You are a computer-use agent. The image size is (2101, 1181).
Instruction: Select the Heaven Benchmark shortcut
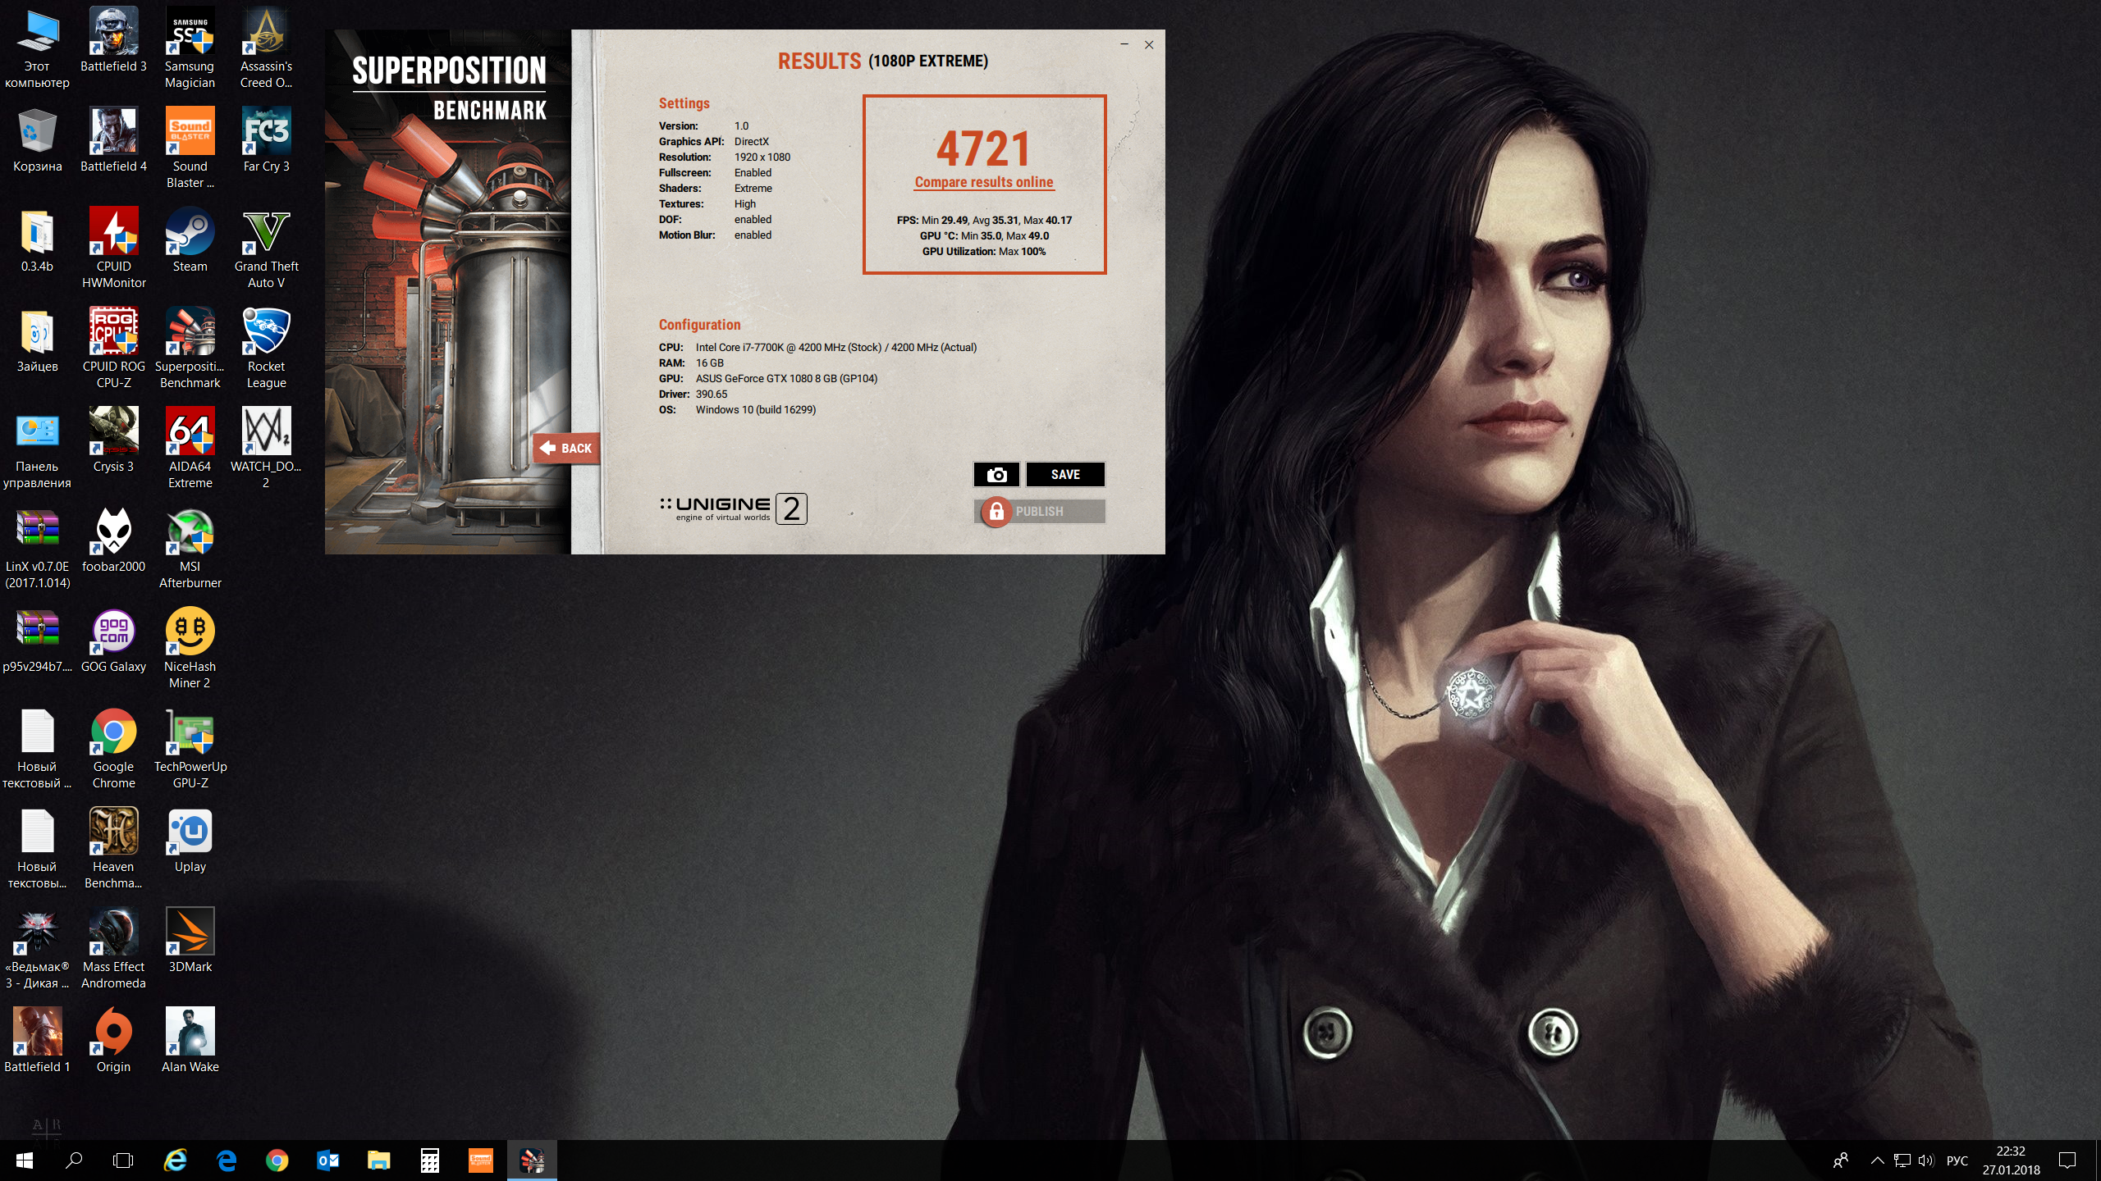point(113,848)
